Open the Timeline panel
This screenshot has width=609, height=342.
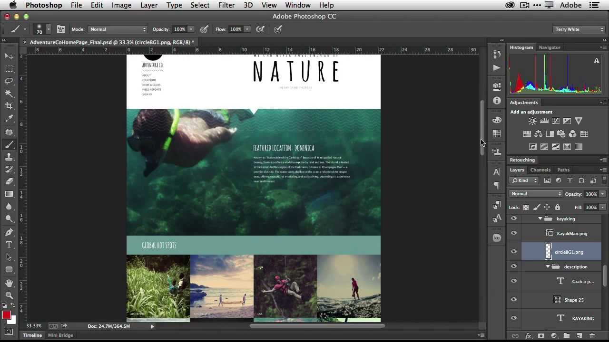(x=32, y=335)
